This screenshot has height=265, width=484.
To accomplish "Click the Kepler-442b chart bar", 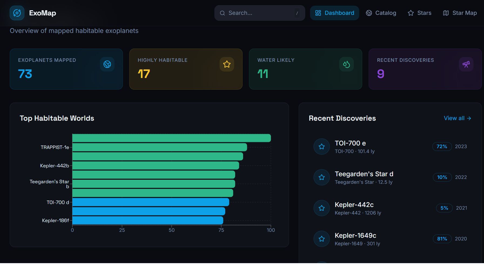I will 156,165.
